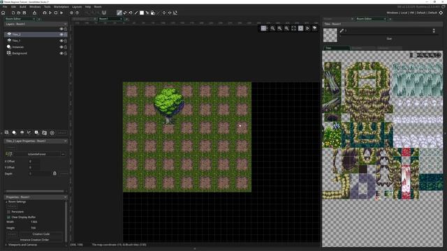Image resolution: width=447 pixels, height=251 pixels.
Task: Open the Marketplace menu
Action: [61, 7]
